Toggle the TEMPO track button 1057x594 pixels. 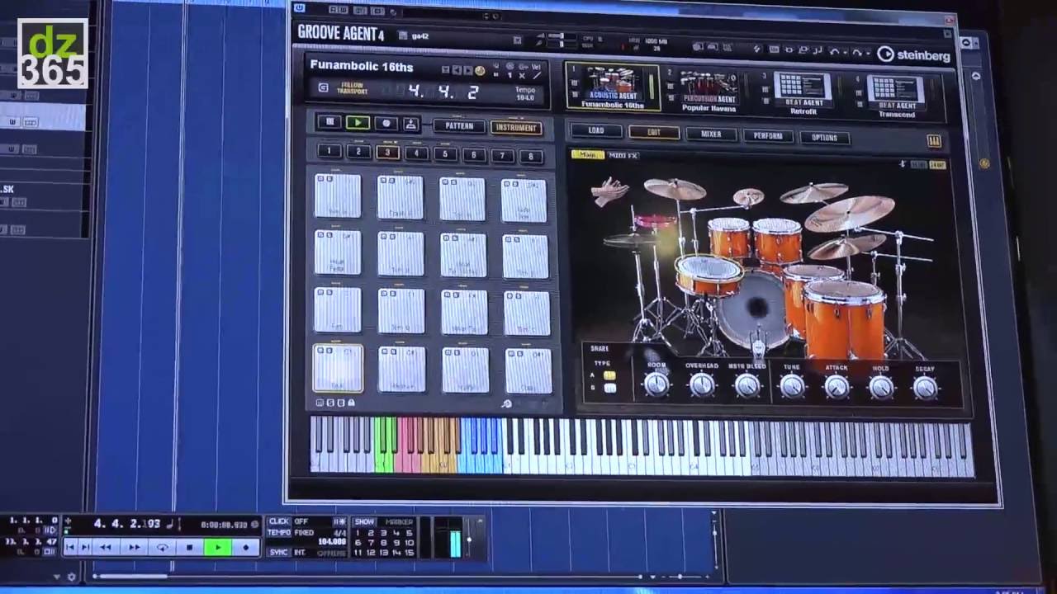pos(279,532)
